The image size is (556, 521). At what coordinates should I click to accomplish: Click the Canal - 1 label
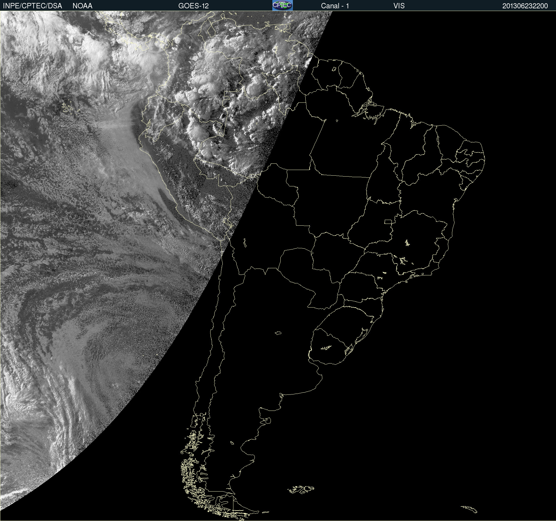point(335,6)
